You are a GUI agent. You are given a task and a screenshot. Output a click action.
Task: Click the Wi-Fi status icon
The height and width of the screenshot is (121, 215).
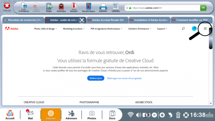coord(131,115)
